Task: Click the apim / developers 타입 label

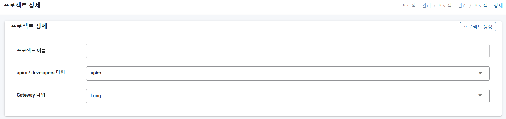Action: (x=41, y=72)
